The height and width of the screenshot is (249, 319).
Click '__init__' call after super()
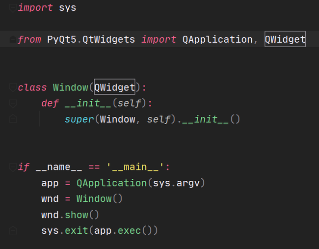point(206,119)
